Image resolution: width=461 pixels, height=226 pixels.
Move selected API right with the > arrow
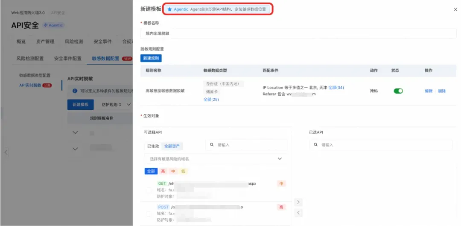[298, 202]
